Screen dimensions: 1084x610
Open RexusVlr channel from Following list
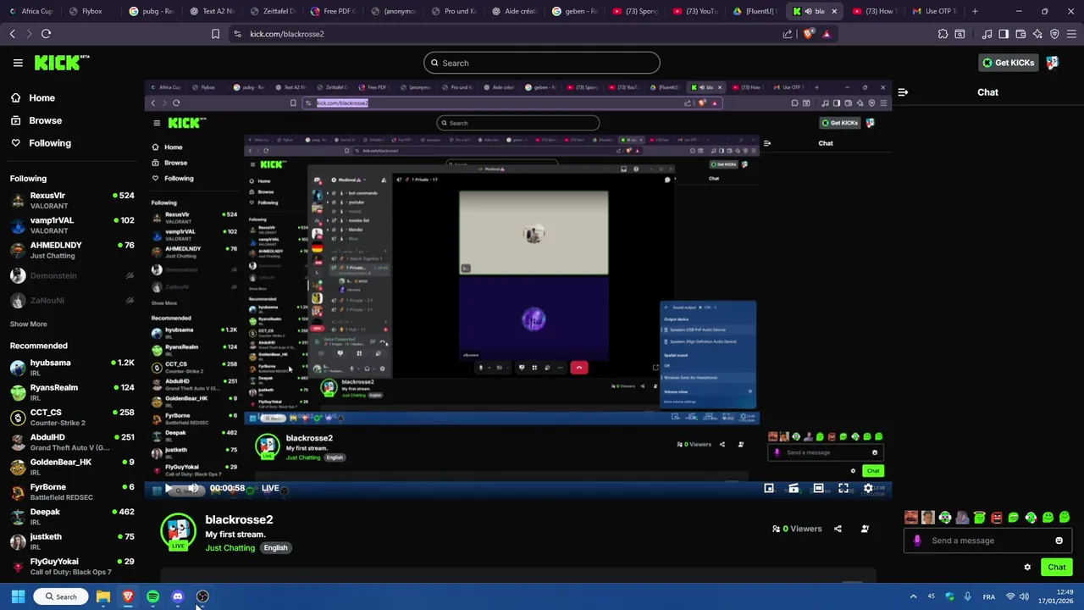[72, 200]
